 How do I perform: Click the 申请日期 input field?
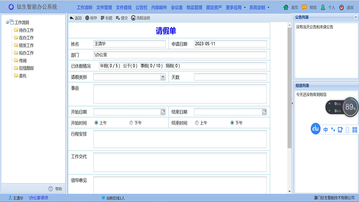pos(231,44)
